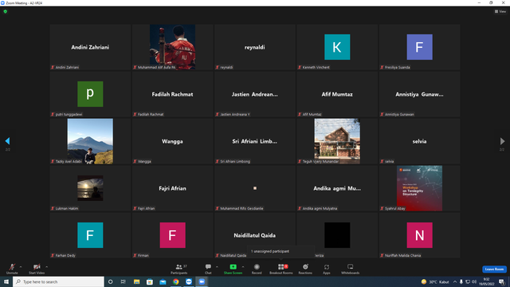
Task: Select Fadilah Rachmat's tile
Action: pyautogui.click(x=172, y=94)
